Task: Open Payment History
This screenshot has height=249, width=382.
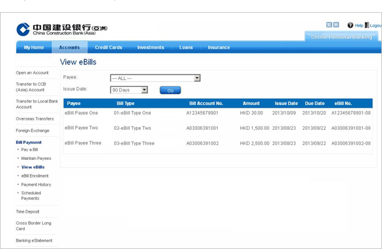Action: (36, 185)
